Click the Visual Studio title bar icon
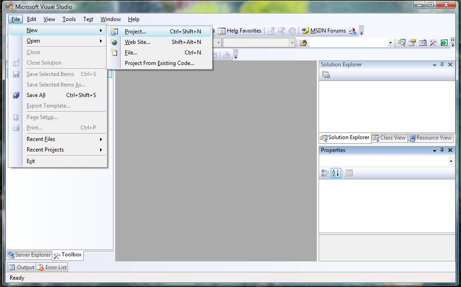The image size is (461, 287). (x=9, y=6)
